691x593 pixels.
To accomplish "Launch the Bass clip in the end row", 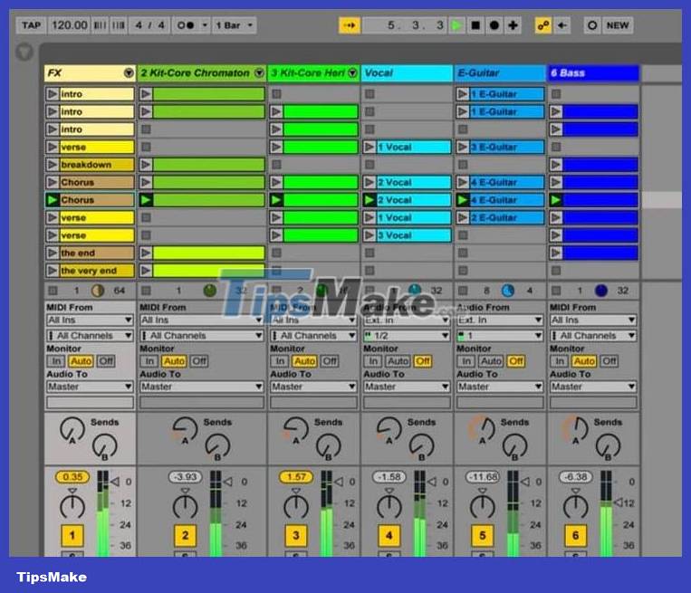I will [x=556, y=253].
